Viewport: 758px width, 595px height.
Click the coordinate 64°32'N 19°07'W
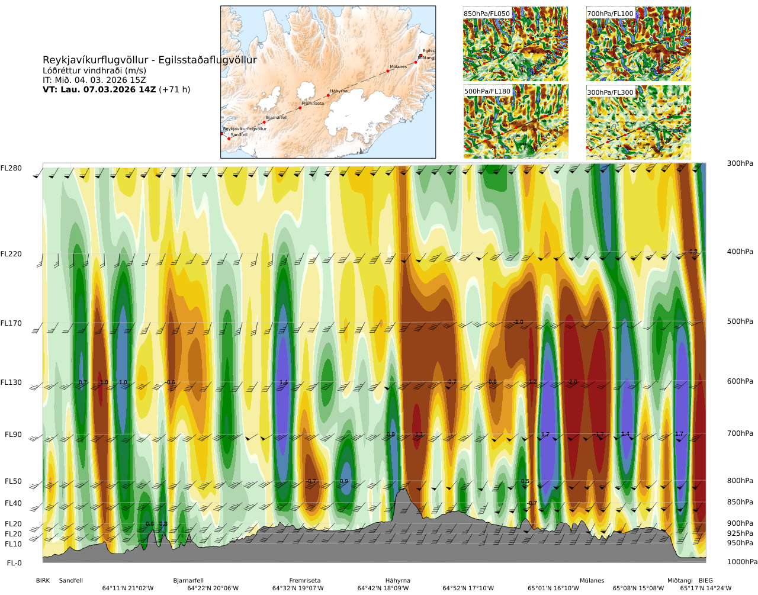coord(298,588)
